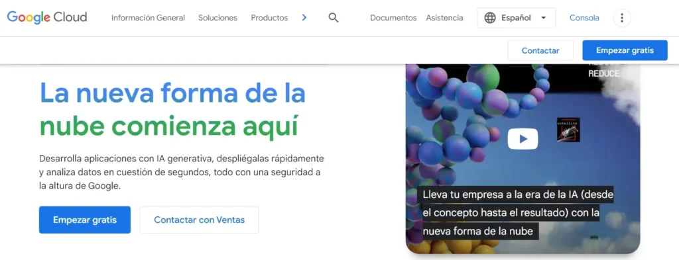Viewport: 679px width, 260px height.
Task: Click the green text 'nube comienza aquí'
Action: pos(169,126)
